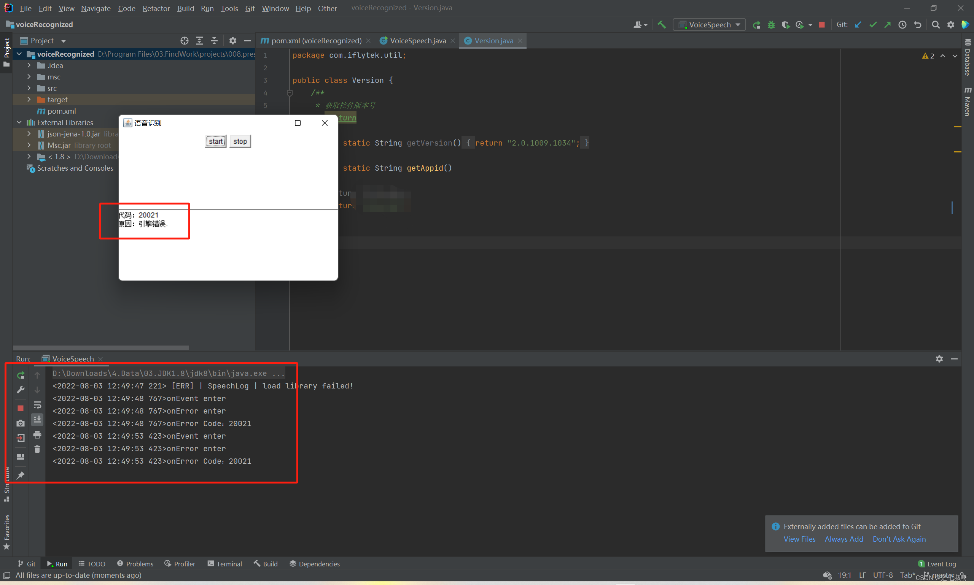Open the Terminal tool window tab

pyautogui.click(x=225, y=564)
